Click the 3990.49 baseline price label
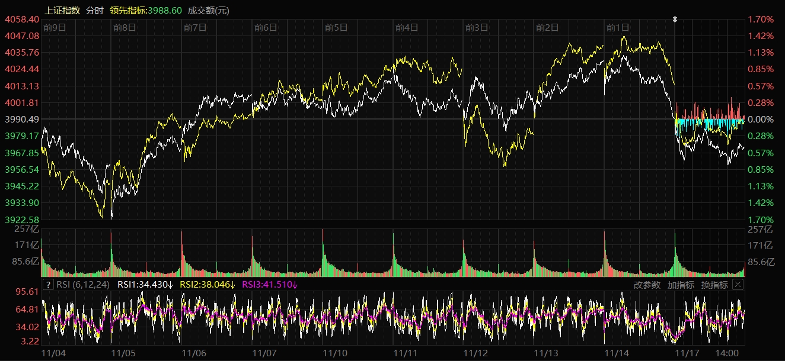The width and height of the screenshot is (785, 361). point(22,120)
